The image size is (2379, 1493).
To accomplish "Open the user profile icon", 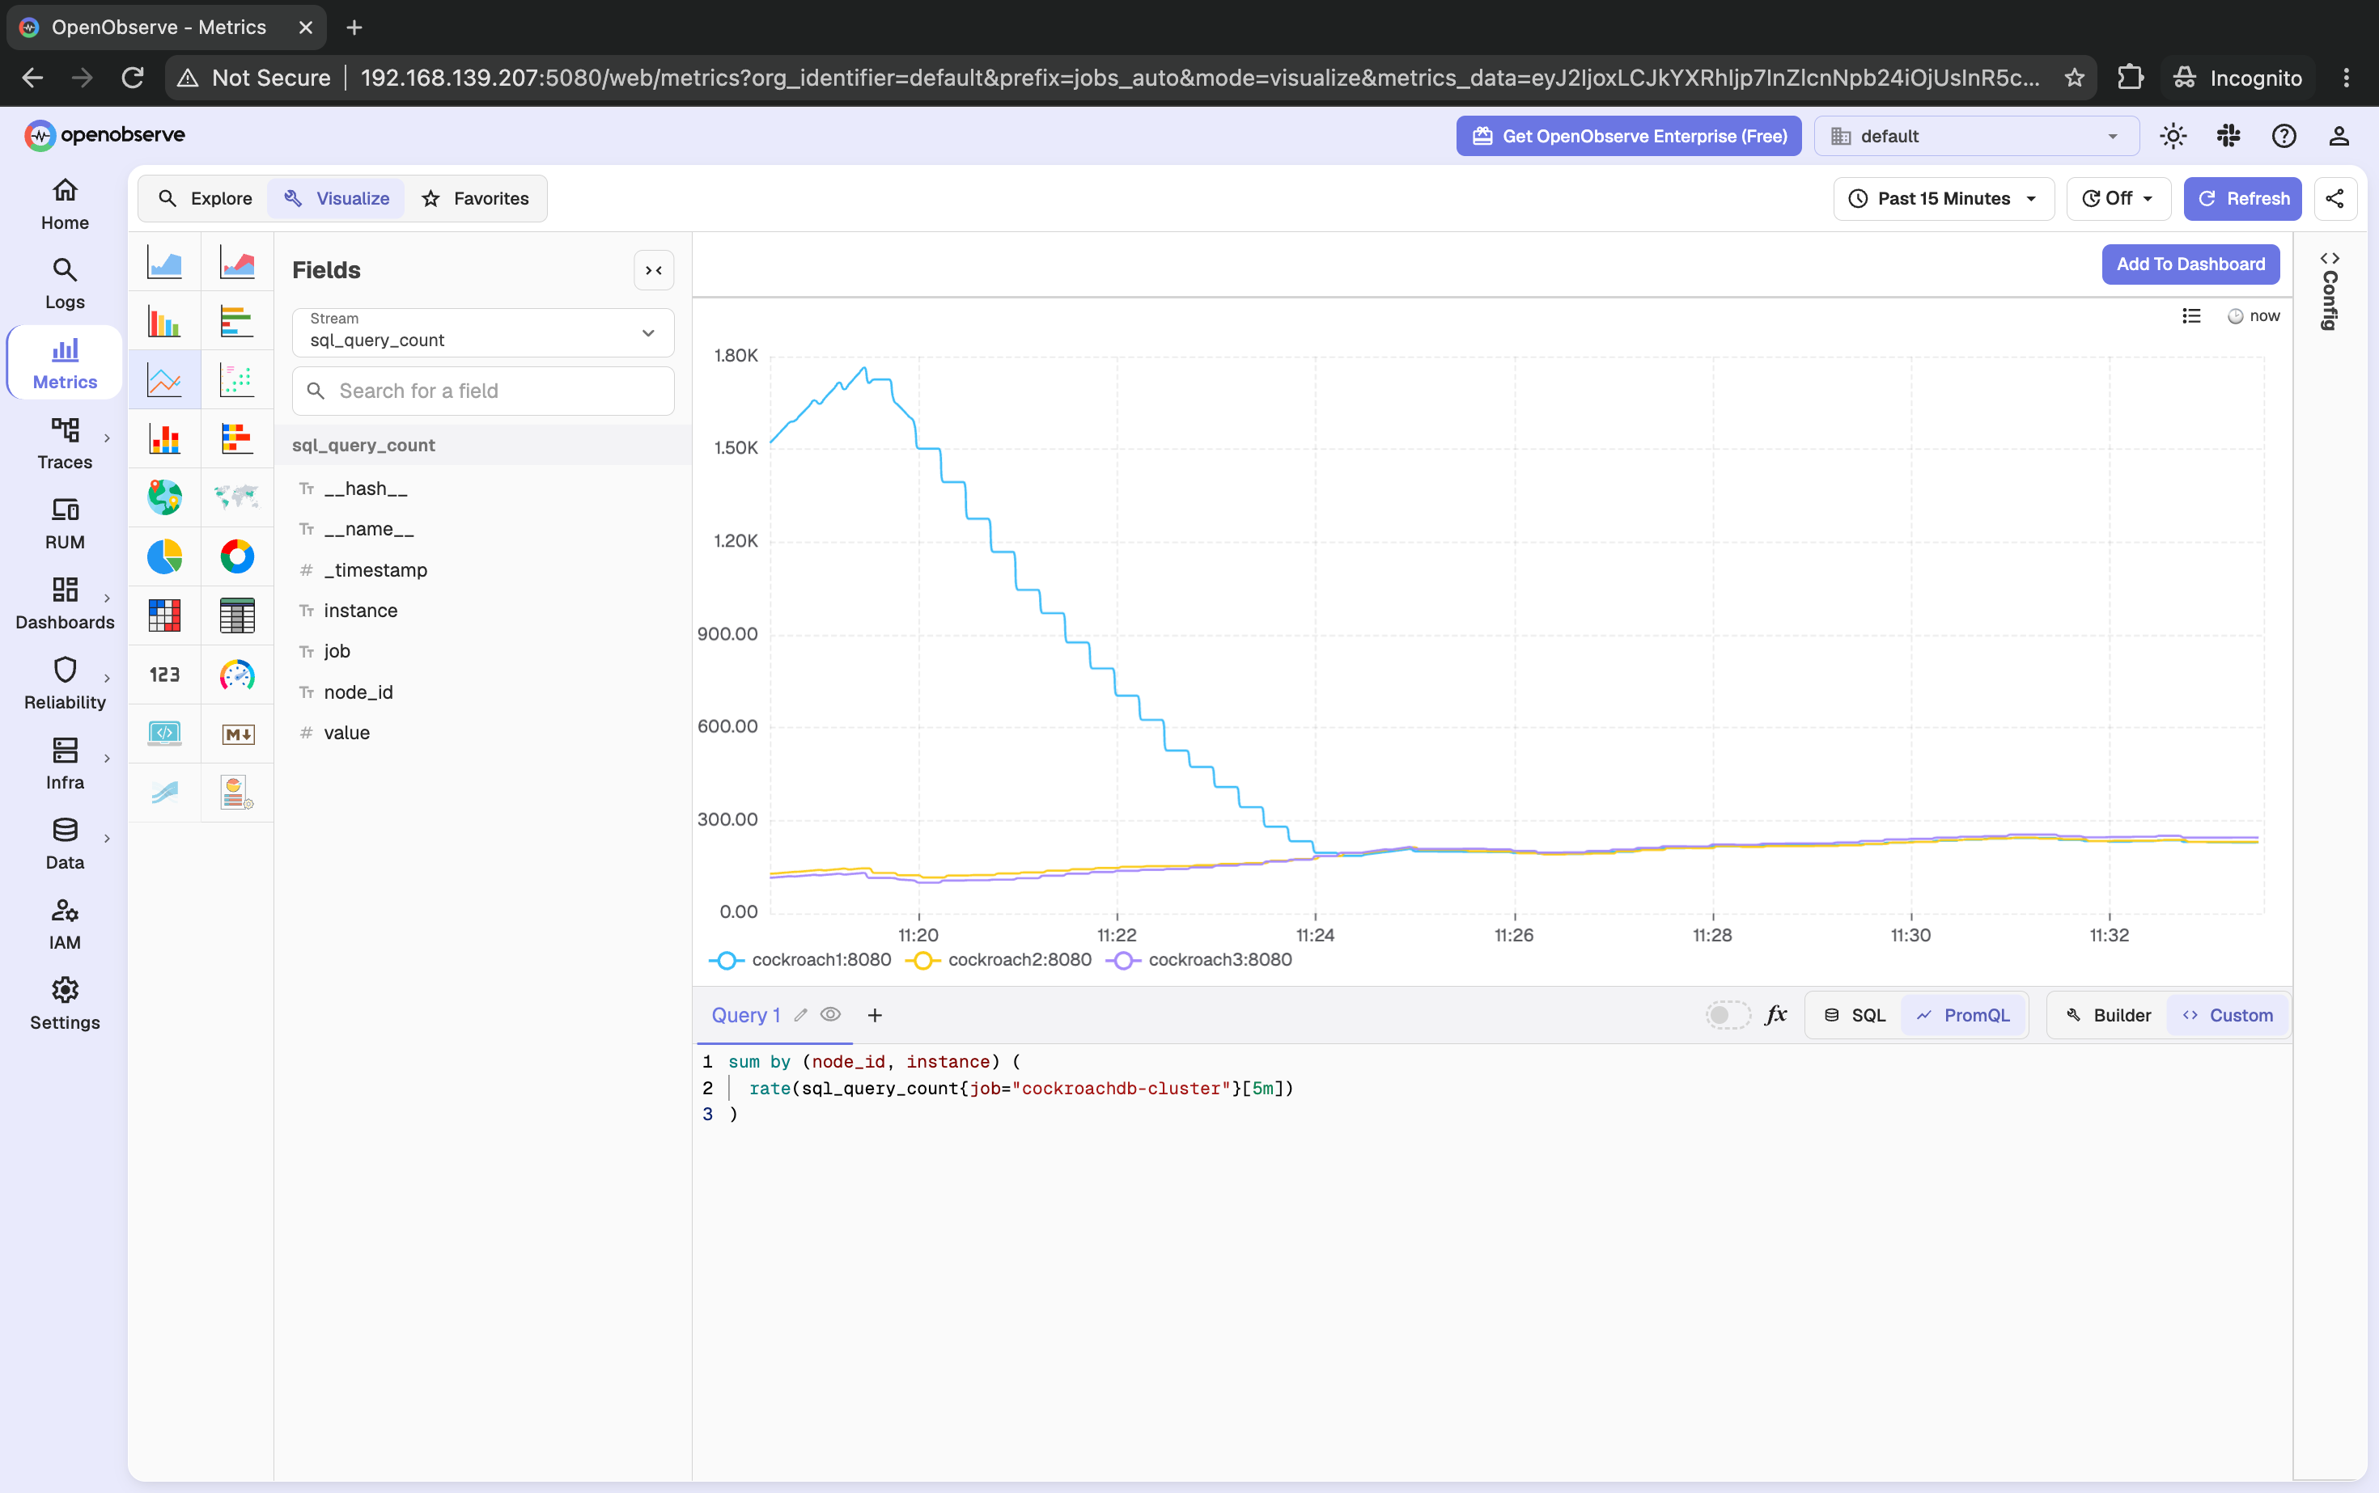I will pyautogui.click(x=2339, y=136).
